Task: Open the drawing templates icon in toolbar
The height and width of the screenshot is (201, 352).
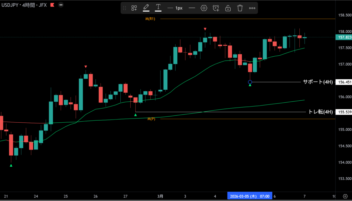Action: coord(134,8)
